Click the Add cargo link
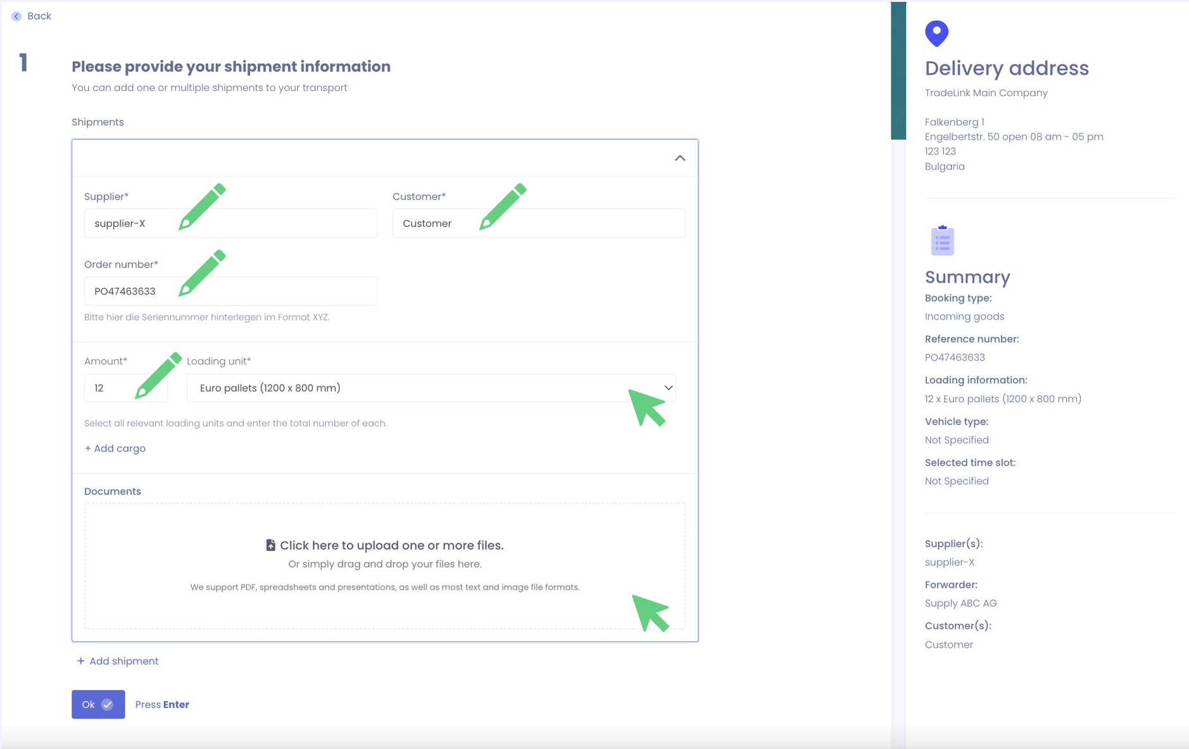Screen dimensions: 1189x749 click(x=115, y=449)
